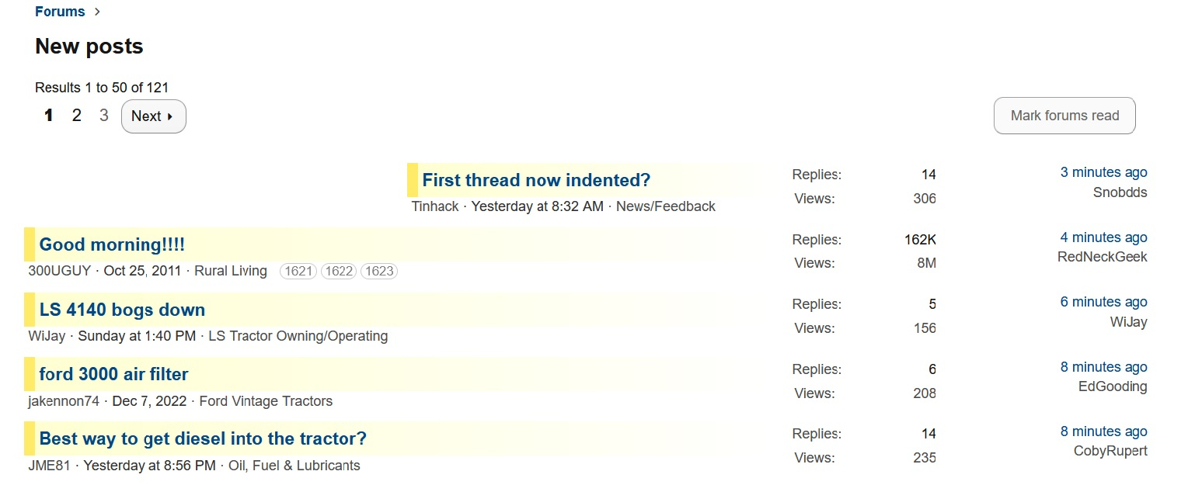Open 'ford 3000 air filter' thread
The height and width of the screenshot is (485, 1195).
(113, 374)
